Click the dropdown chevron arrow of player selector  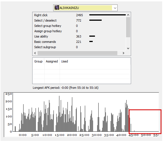click(115, 8)
